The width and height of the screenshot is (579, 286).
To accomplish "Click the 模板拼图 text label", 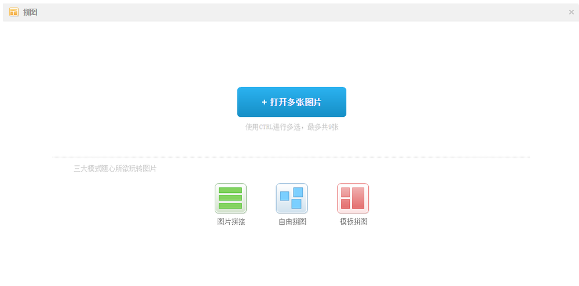I will coord(353,221).
